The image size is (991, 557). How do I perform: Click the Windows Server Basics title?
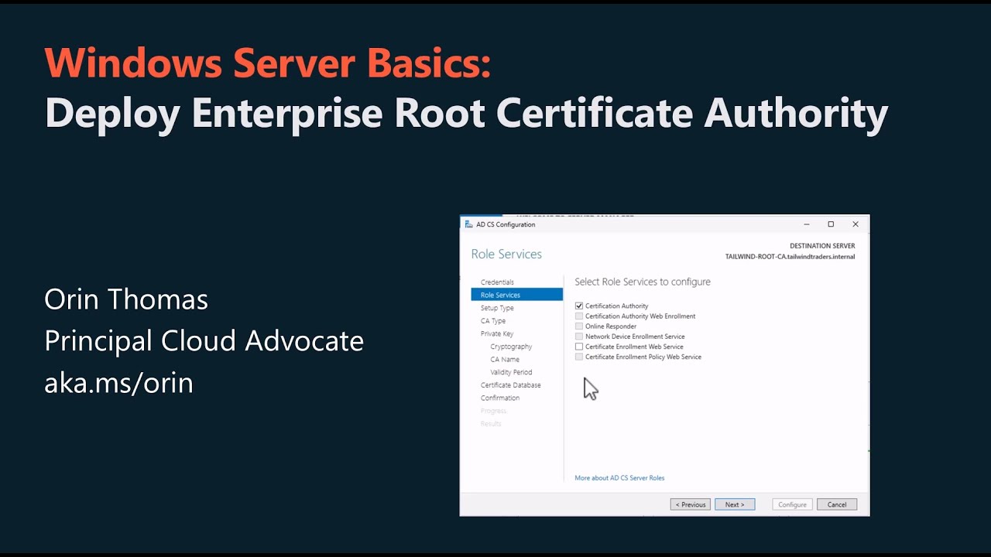point(268,63)
